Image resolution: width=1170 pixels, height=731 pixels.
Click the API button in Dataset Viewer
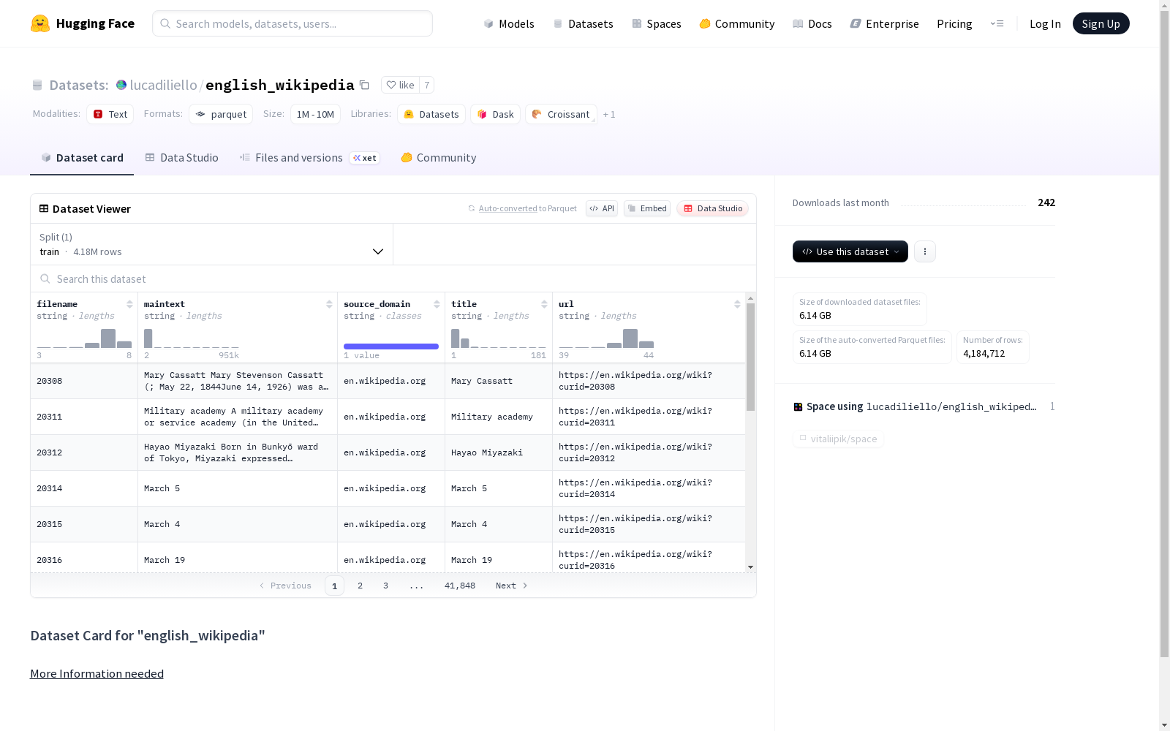click(602, 208)
